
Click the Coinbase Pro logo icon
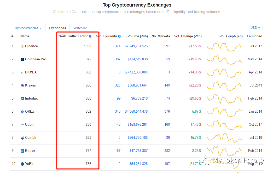22,59
